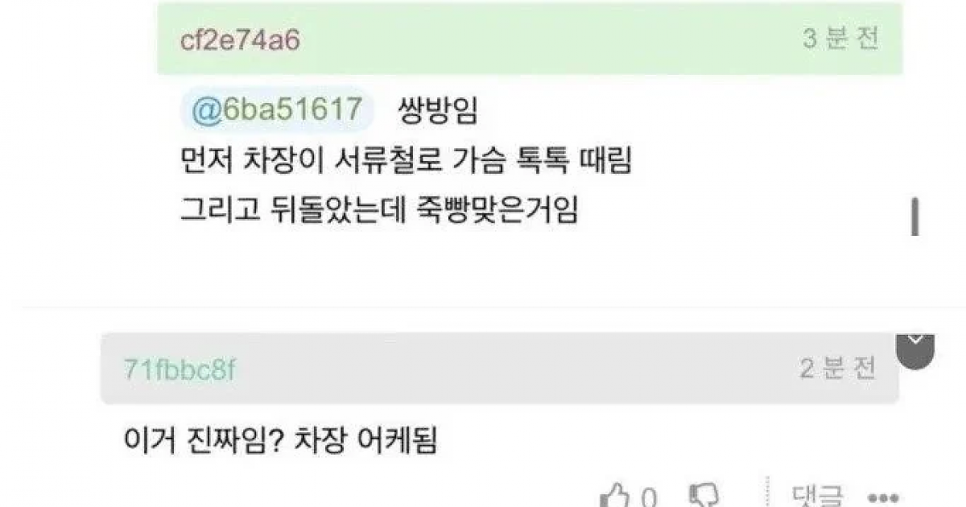The height and width of the screenshot is (507, 966).
Task: Open user cf2e74a6's profile
Action: tap(240, 41)
